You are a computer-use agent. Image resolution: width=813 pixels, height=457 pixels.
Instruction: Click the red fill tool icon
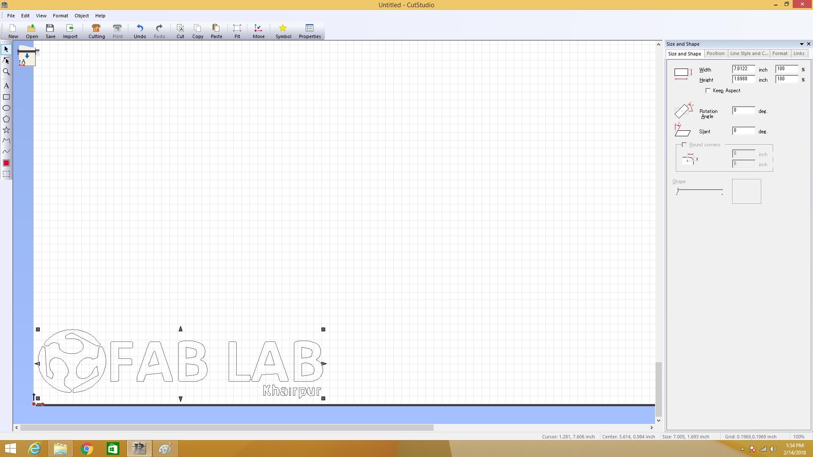6,163
